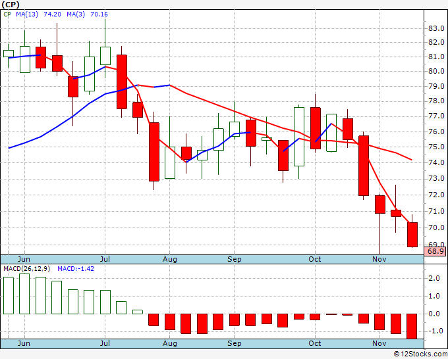Image resolution: width=448 pixels, height=359 pixels.
Task: Click the 76.0 price axis label
Action: click(436, 132)
